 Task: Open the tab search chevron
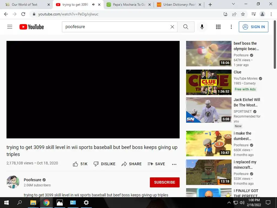233,4
